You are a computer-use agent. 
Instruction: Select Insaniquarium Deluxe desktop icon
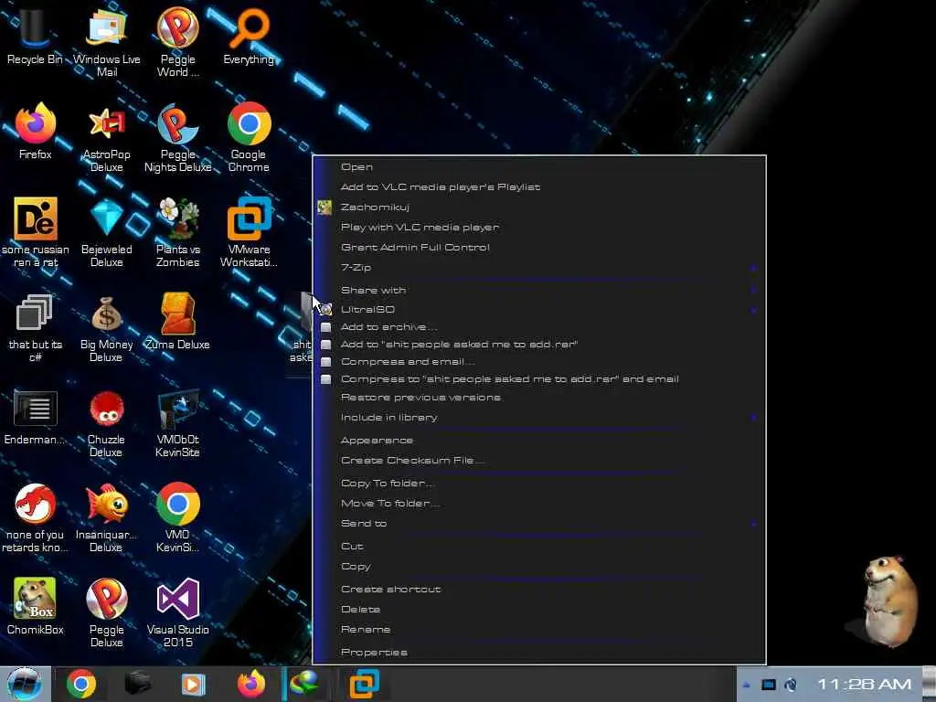106,517
